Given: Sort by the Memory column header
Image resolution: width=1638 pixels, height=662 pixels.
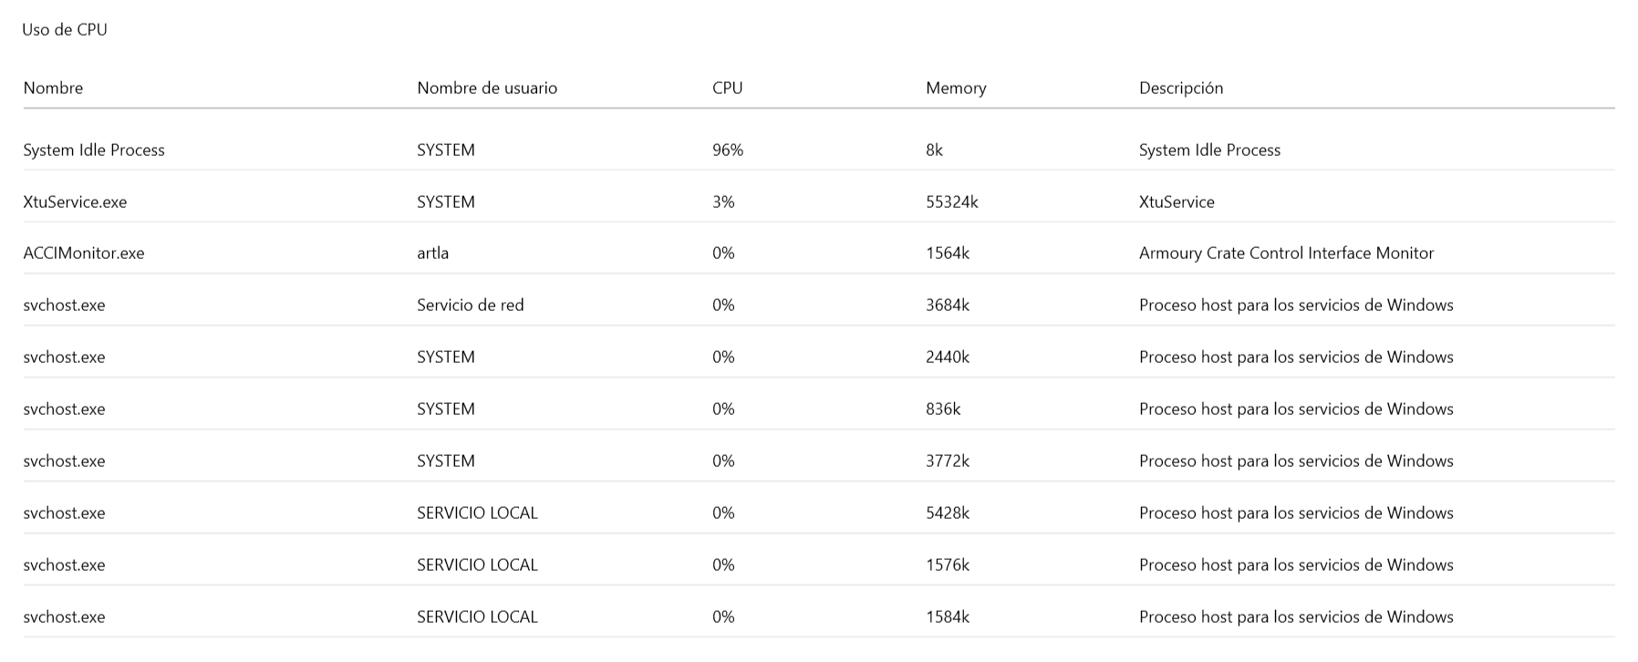Looking at the screenshot, I should (956, 88).
